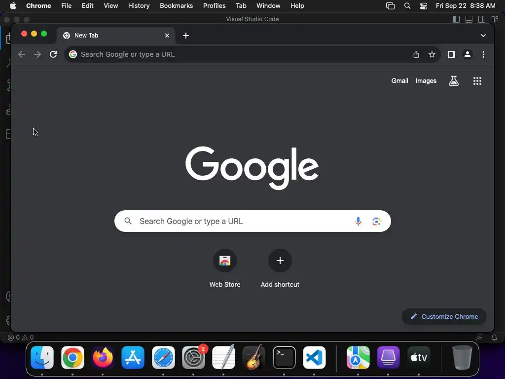The height and width of the screenshot is (379, 505).
Task: Open the Images link
Action: coord(426,81)
